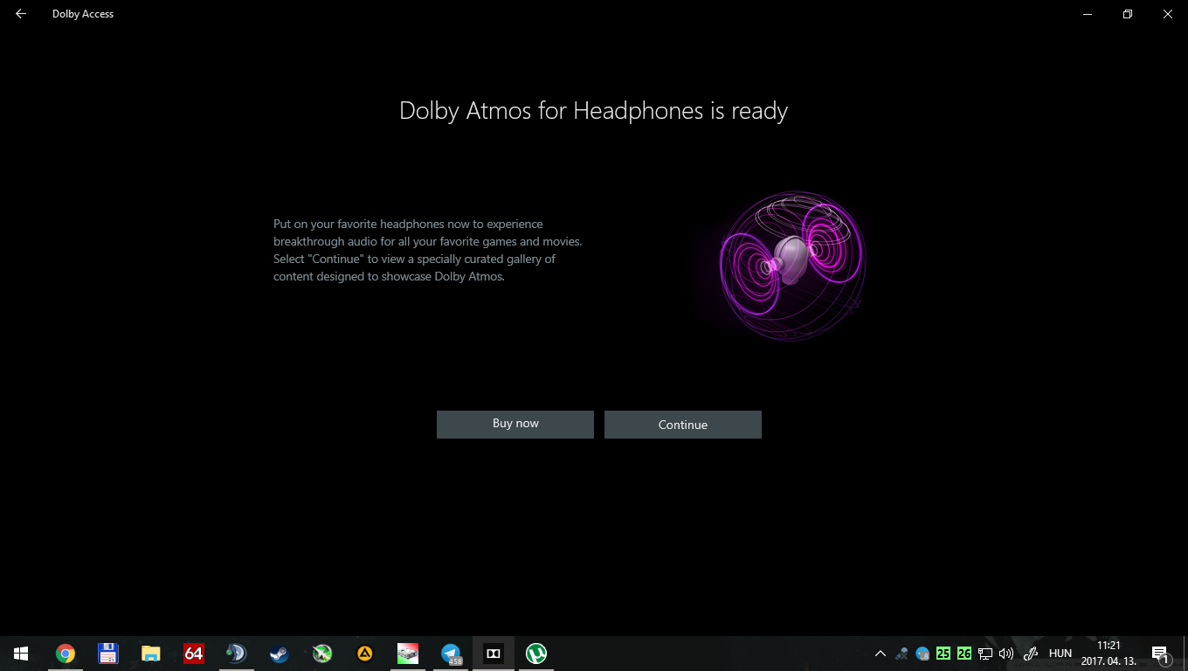Open the volume control in the tray

[x=1006, y=654]
